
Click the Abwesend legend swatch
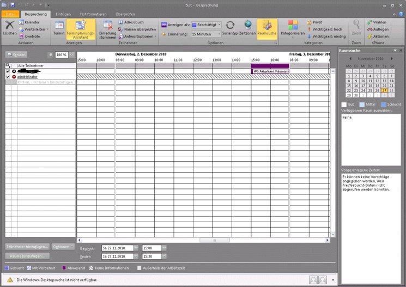point(64,268)
